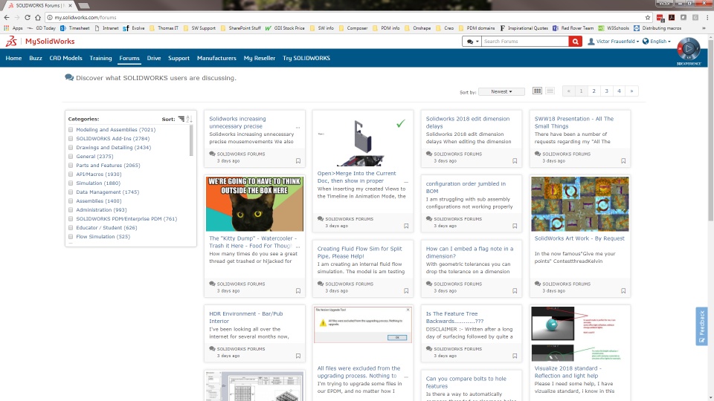This screenshot has height=401, width=714.
Task: Check API/Macros category
Action: tap(71, 174)
